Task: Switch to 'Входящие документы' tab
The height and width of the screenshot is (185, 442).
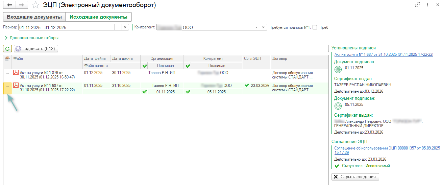Action: coord(34,17)
